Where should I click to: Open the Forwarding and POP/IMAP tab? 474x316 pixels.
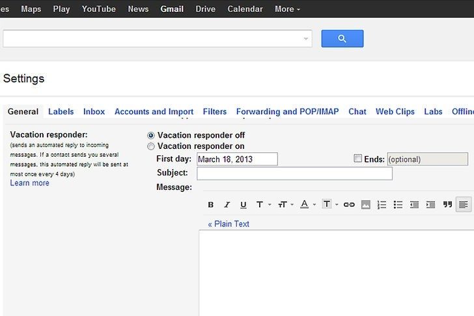coord(287,112)
